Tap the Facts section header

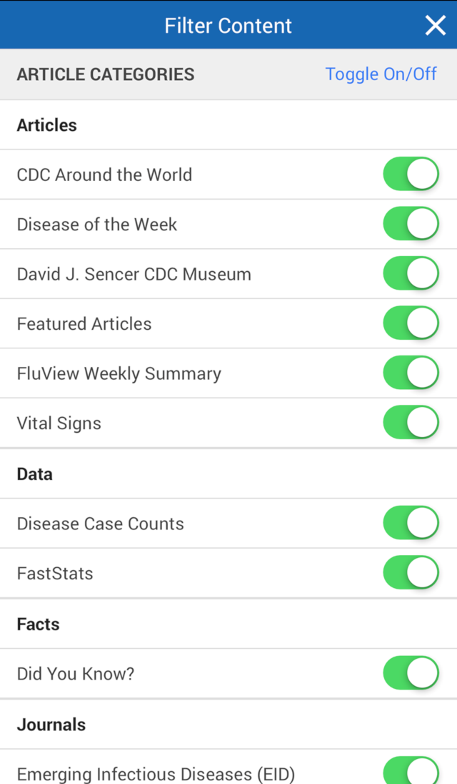pyautogui.click(x=39, y=624)
